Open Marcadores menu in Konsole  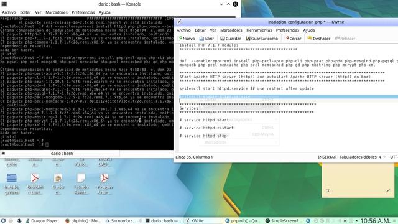tap(57, 12)
